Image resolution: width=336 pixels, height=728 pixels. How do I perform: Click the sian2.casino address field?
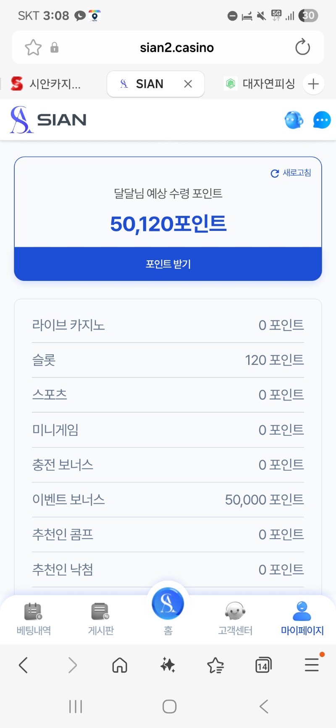[176, 47]
